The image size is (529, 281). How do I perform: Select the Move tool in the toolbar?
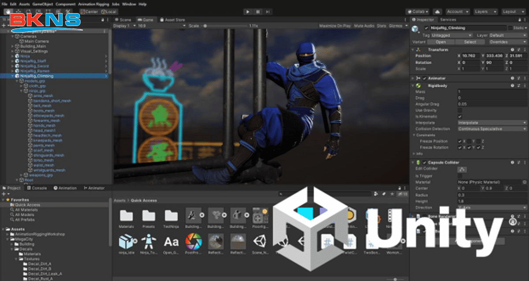click(19, 11)
